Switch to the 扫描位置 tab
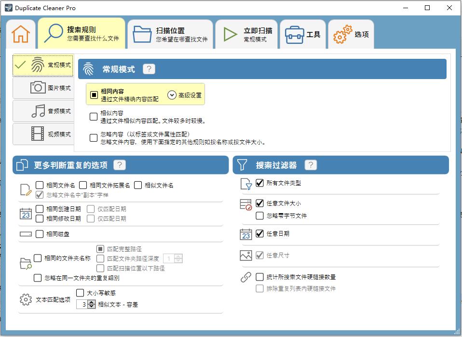 [170, 33]
